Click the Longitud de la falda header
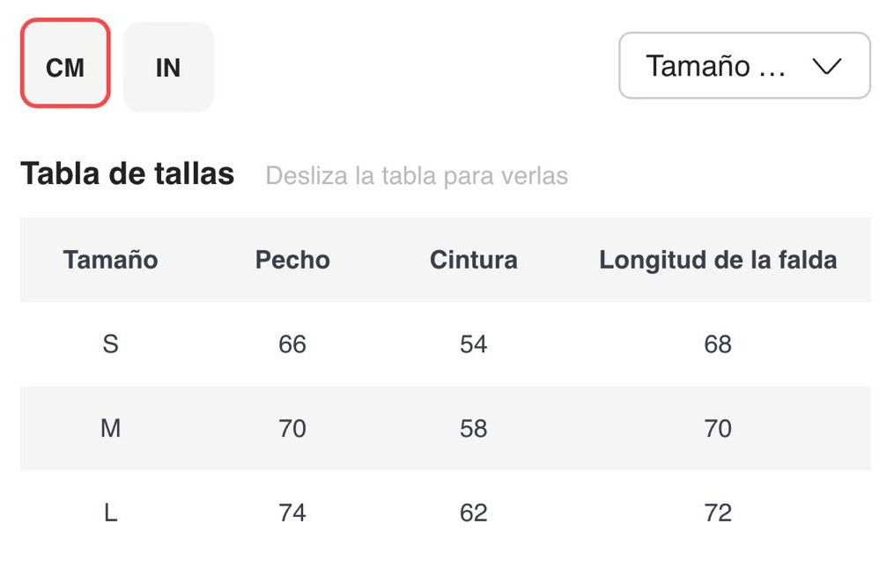Image resolution: width=894 pixels, height=568 pixels. pos(718,260)
